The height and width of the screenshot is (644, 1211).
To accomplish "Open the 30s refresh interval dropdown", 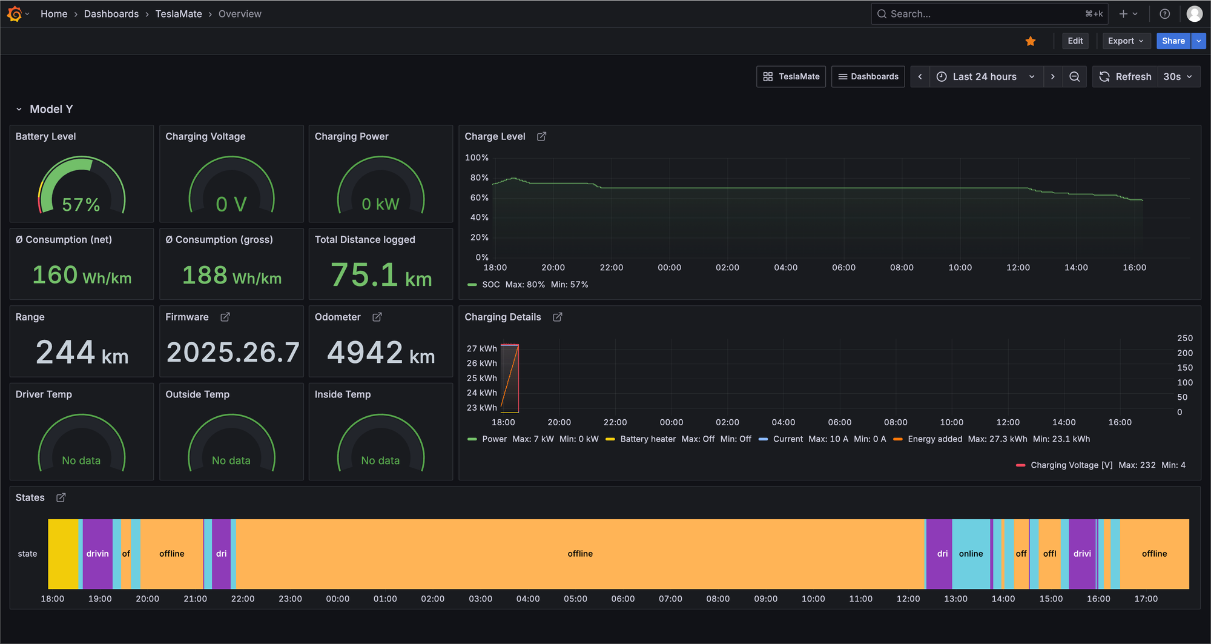I will click(x=1178, y=77).
